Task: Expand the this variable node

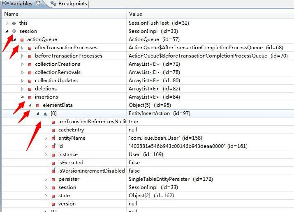Action: click(7, 23)
